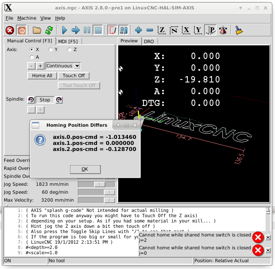Viewport: 275px width, 269px height.
Task: Toggle Optional Pause M1 icon
Action: [124, 30]
